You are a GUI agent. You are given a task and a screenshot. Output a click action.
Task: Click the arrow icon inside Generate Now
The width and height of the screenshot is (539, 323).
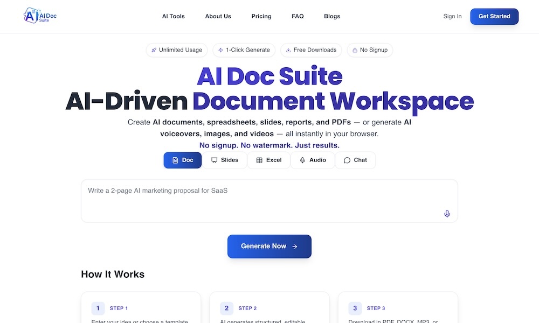[x=294, y=246]
